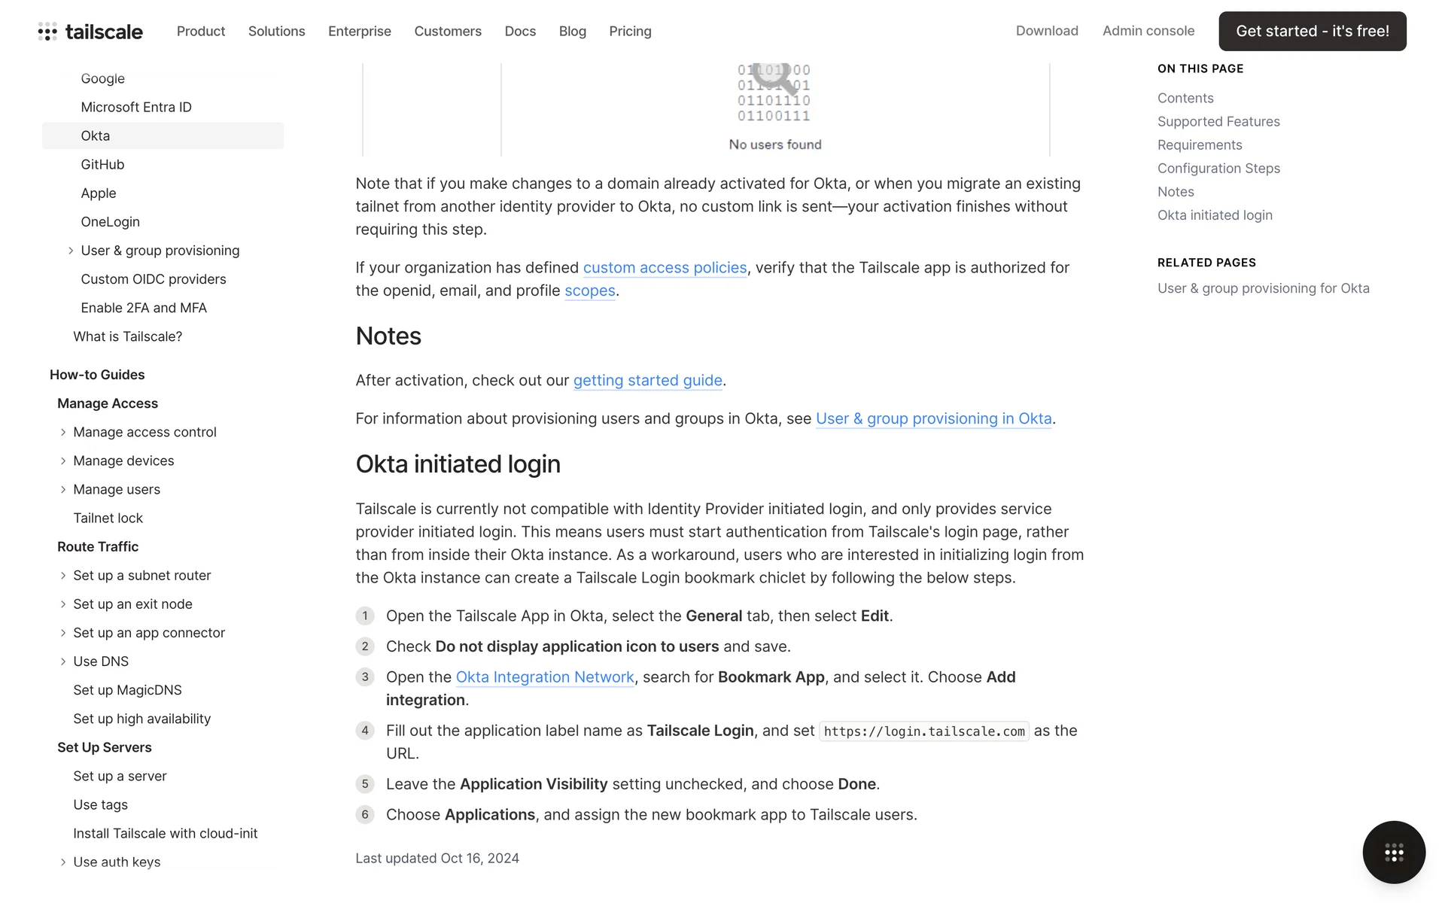
Task: Open the Pricing nav item
Action: 630,32
